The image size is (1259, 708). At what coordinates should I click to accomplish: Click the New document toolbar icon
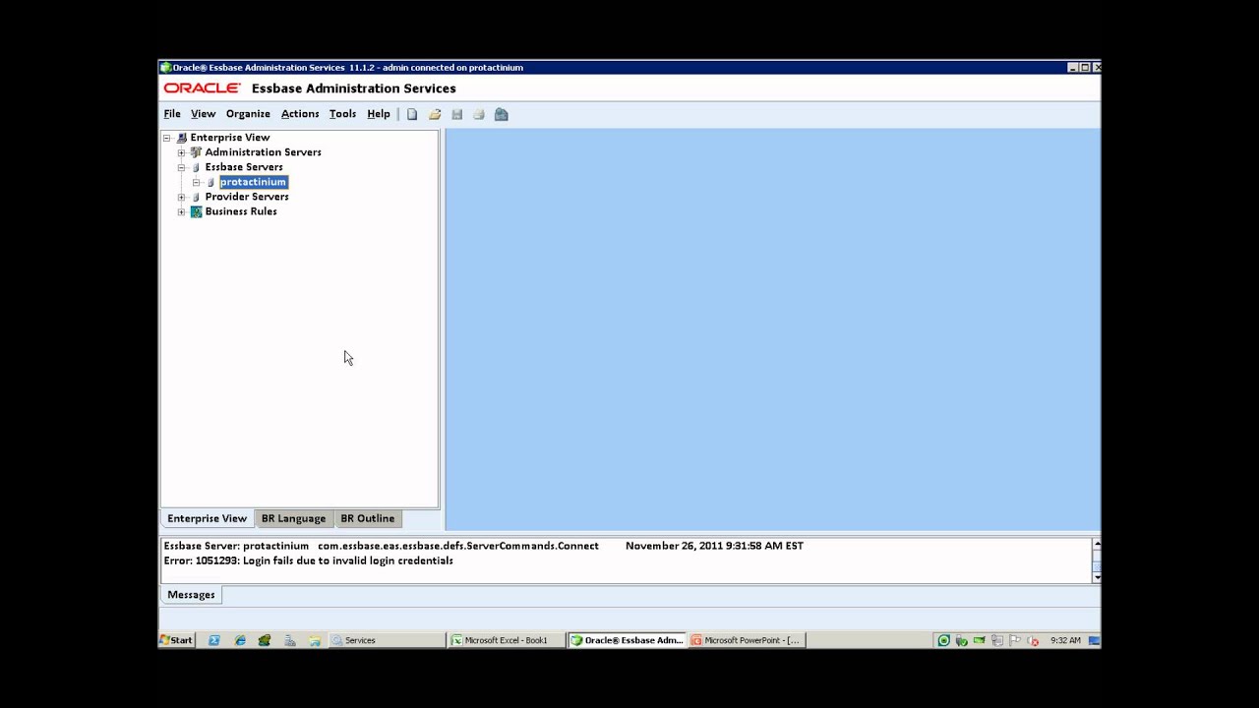coord(412,114)
